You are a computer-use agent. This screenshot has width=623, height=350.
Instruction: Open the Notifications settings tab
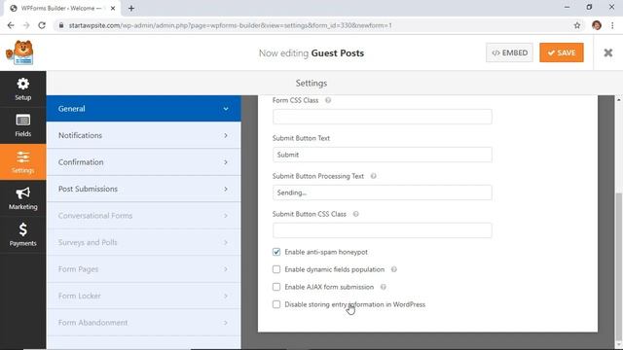[x=143, y=135]
